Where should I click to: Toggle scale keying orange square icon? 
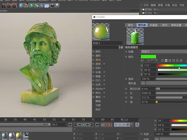[x=120, y=125]
